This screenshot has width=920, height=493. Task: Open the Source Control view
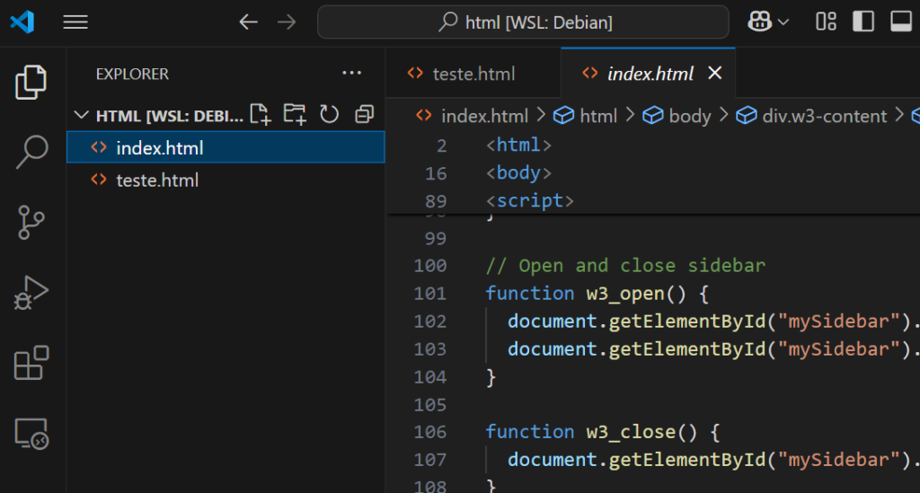31,223
